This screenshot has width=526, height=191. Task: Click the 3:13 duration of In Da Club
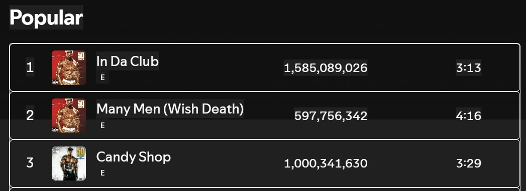(x=469, y=68)
